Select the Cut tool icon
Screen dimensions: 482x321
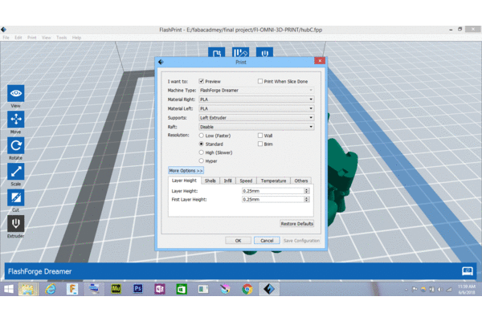click(16, 198)
